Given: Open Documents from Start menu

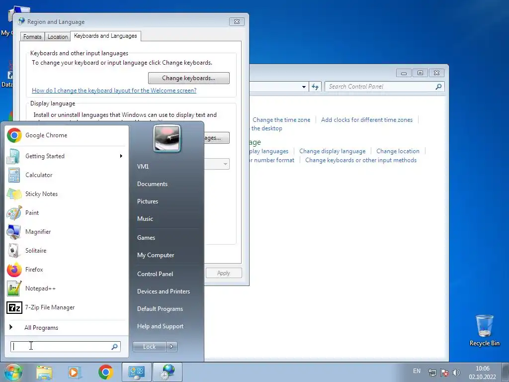Looking at the screenshot, I should coord(152,184).
